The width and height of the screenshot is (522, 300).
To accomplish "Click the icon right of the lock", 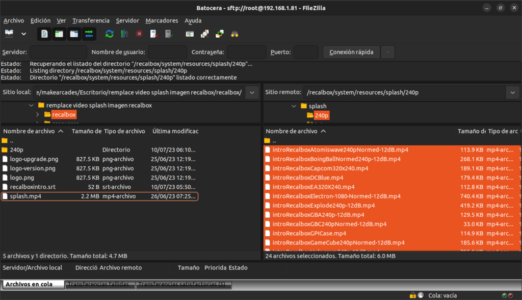I will pyautogui.click(x=421, y=295).
